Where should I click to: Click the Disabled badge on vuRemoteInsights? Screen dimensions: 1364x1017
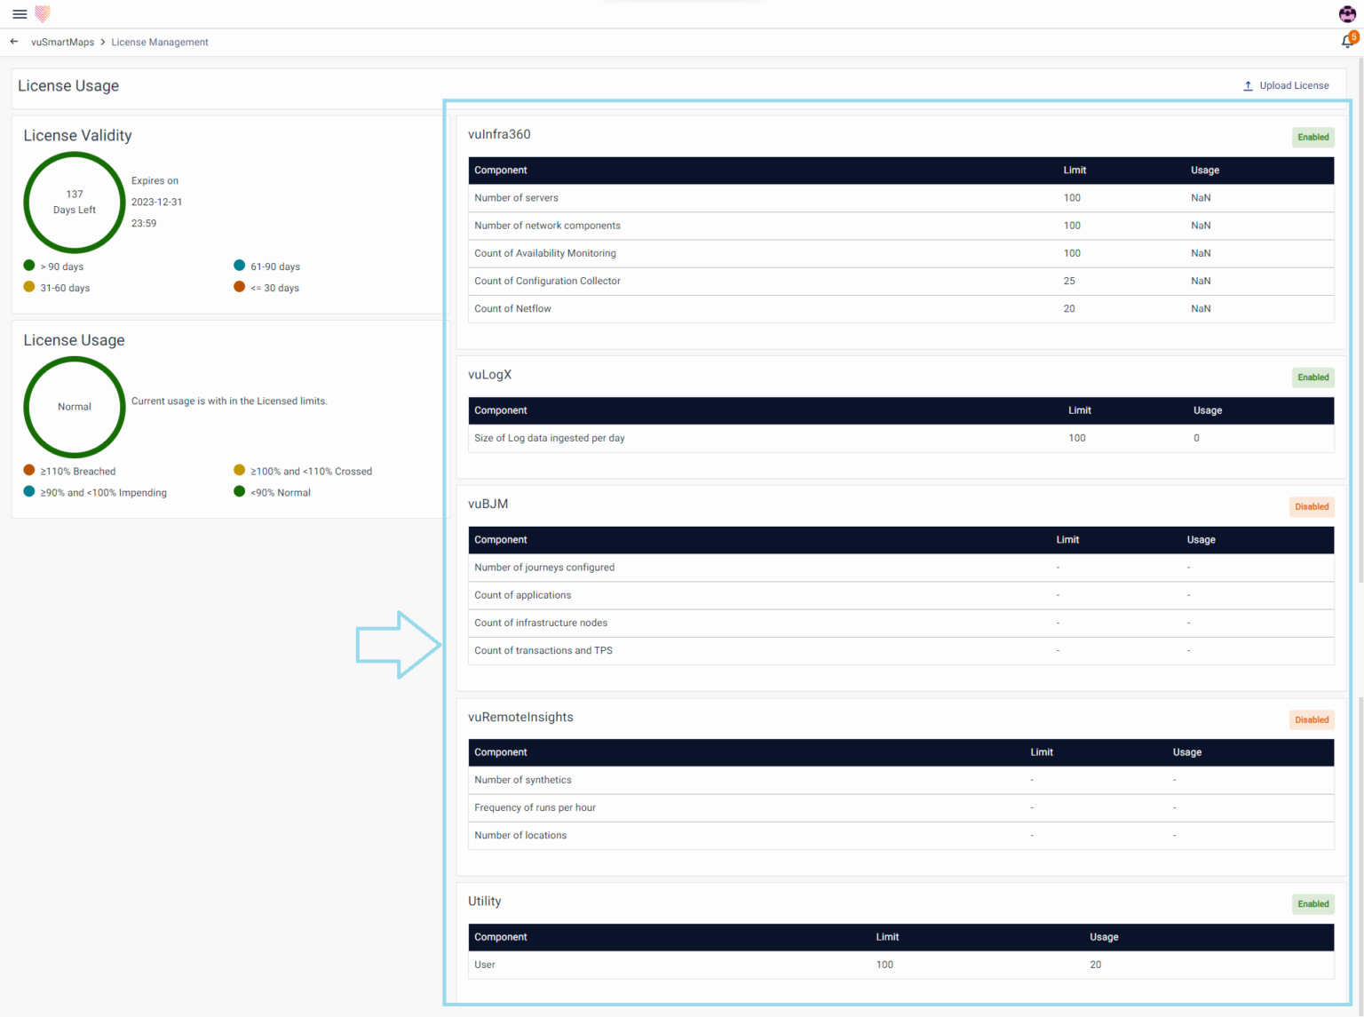[x=1312, y=720]
